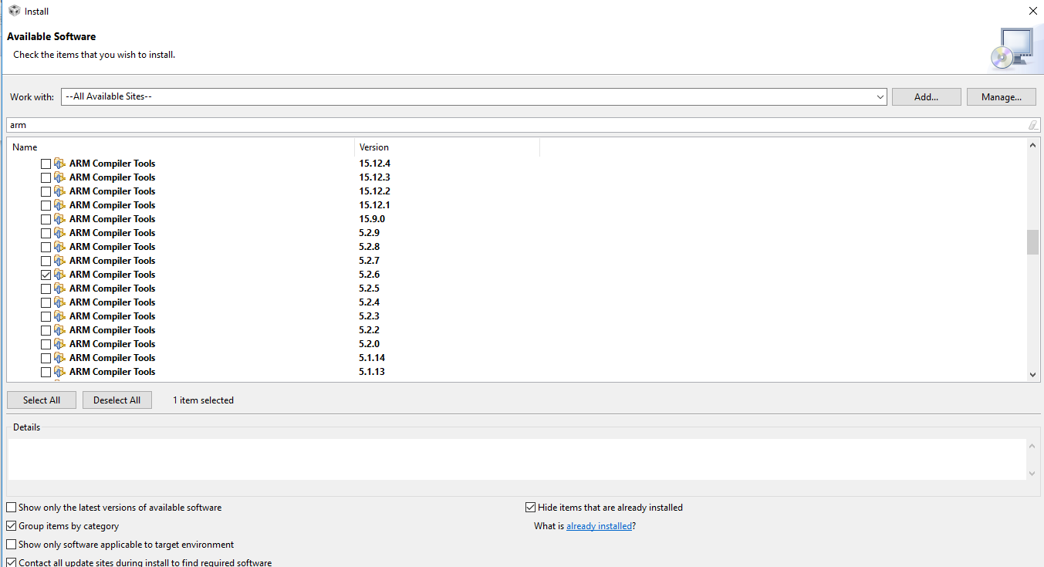Open Manage... sites preferences
This screenshot has height=567, width=1044.
click(x=1002, y=97)
